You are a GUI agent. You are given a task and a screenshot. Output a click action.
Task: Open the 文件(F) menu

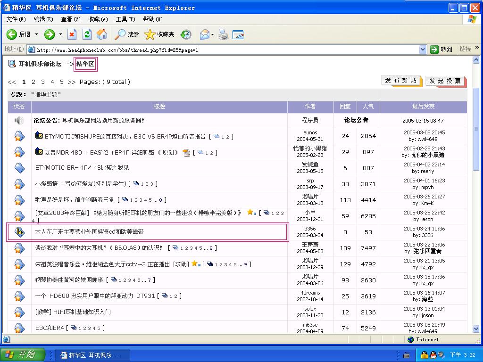coord(16,19)
